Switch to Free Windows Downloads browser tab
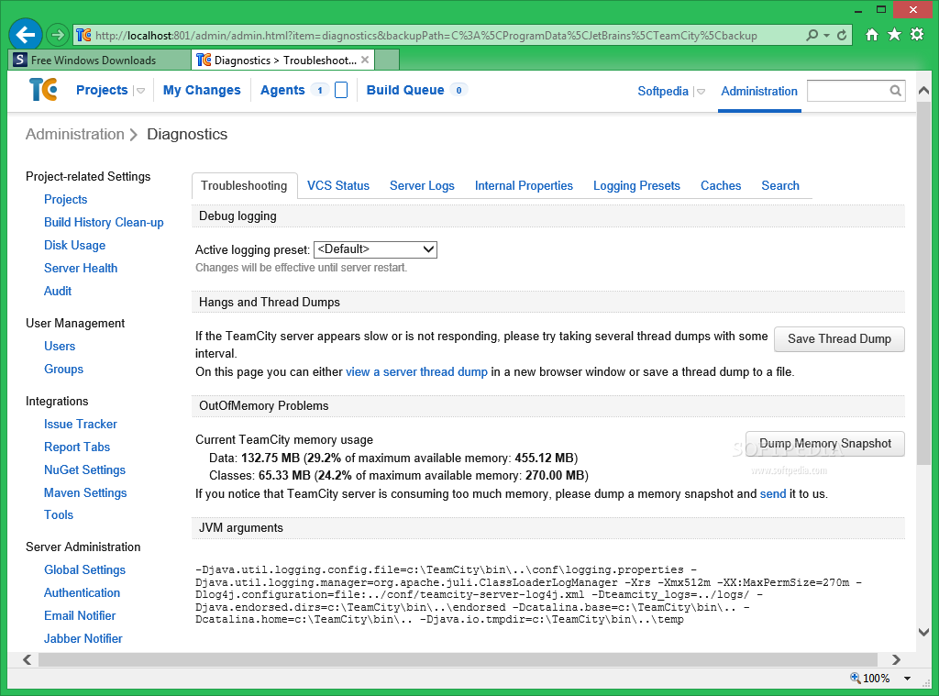The image size is (939, 696). click(x=100, y=60)
